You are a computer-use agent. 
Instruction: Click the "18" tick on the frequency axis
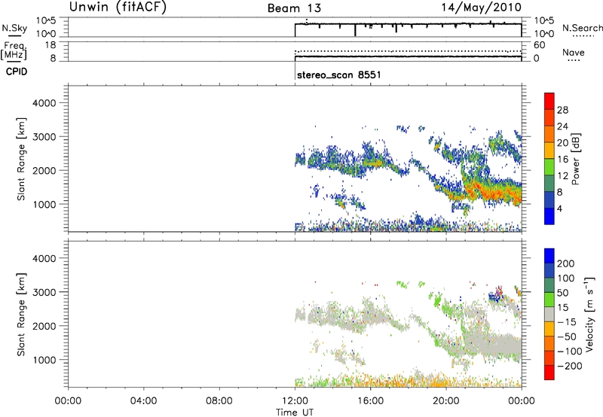point(51,45)
